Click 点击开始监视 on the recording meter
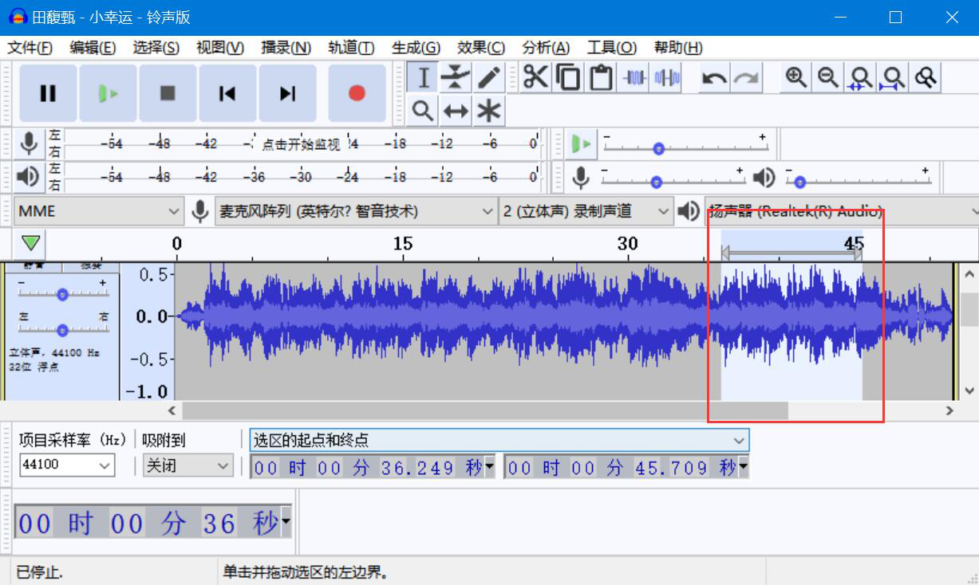Image resolution: width=979 pixels, height=585 pixels. [301, 144]
